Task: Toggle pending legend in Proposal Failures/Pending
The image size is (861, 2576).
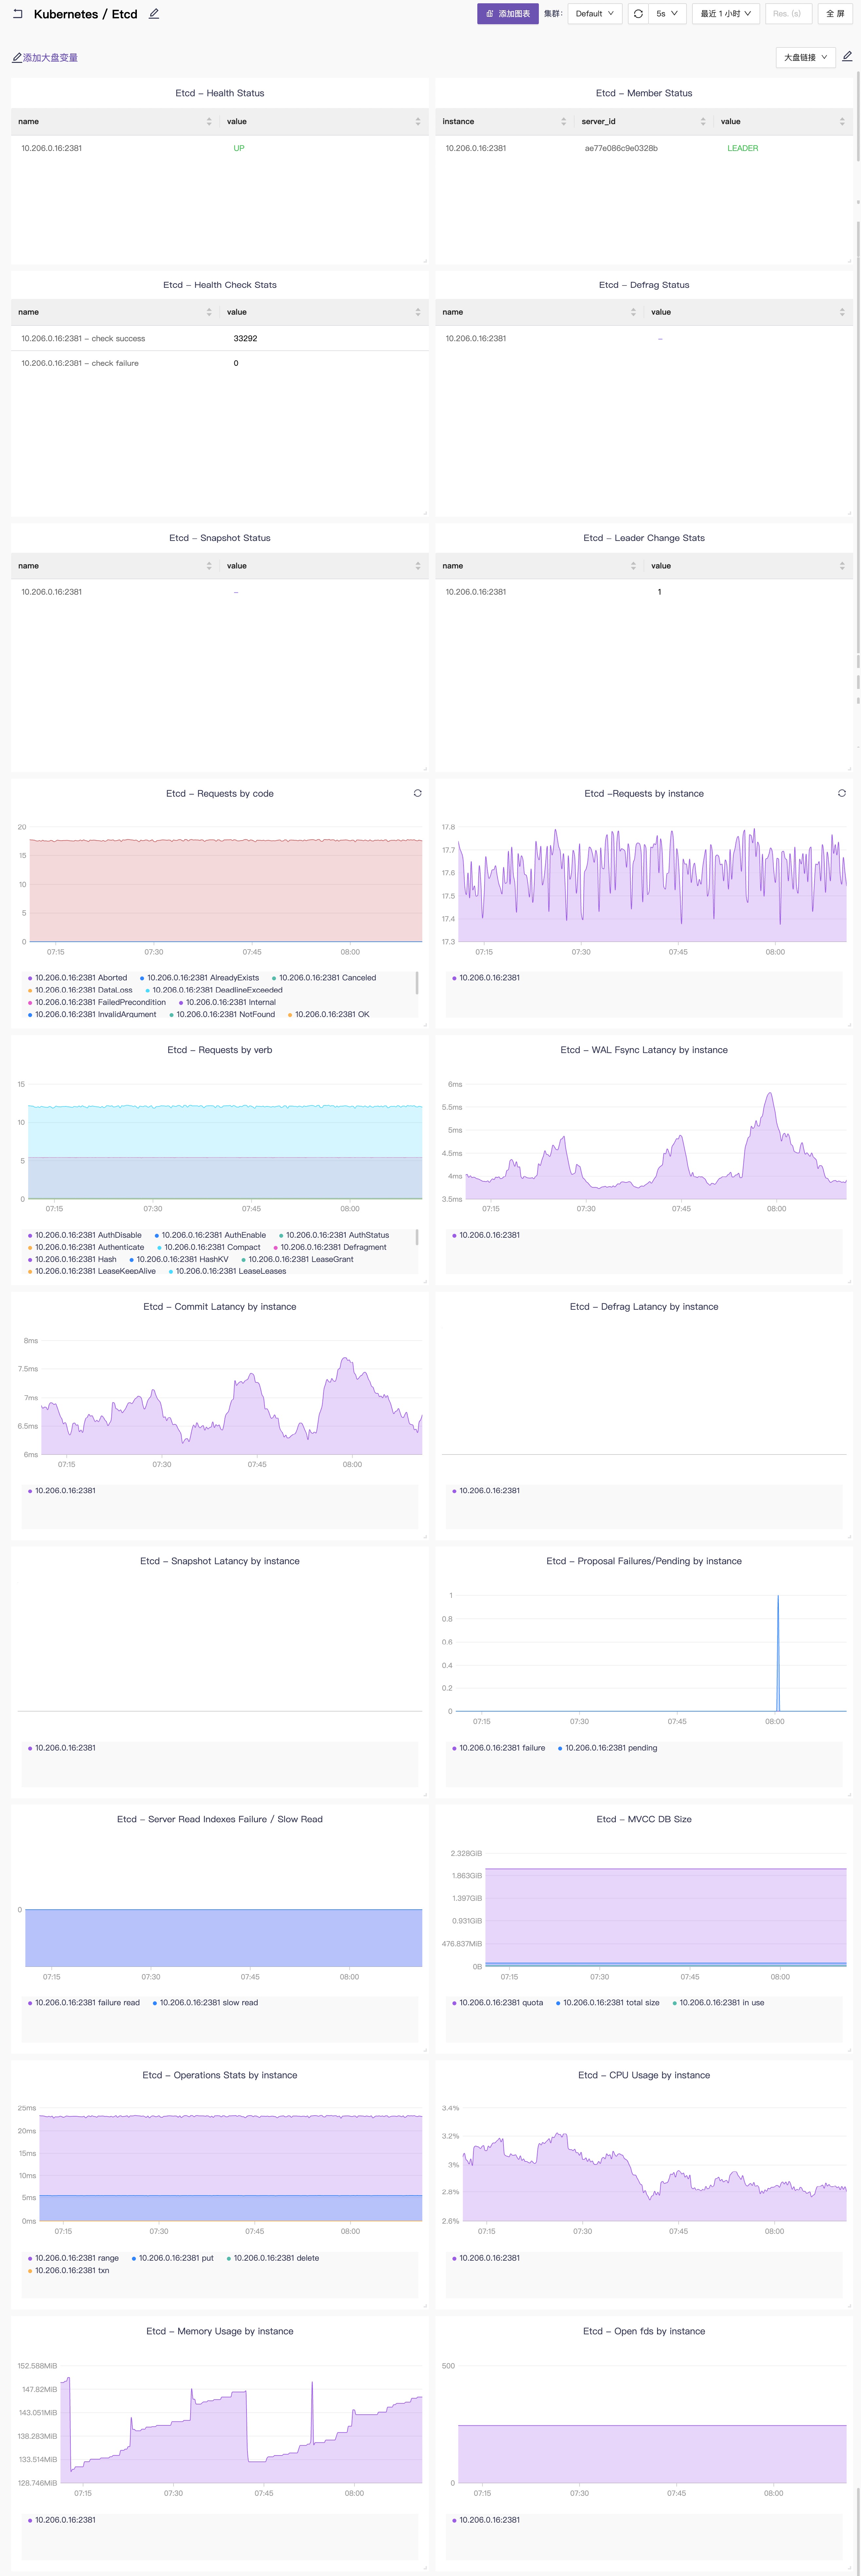Action: pos(608,1748)
